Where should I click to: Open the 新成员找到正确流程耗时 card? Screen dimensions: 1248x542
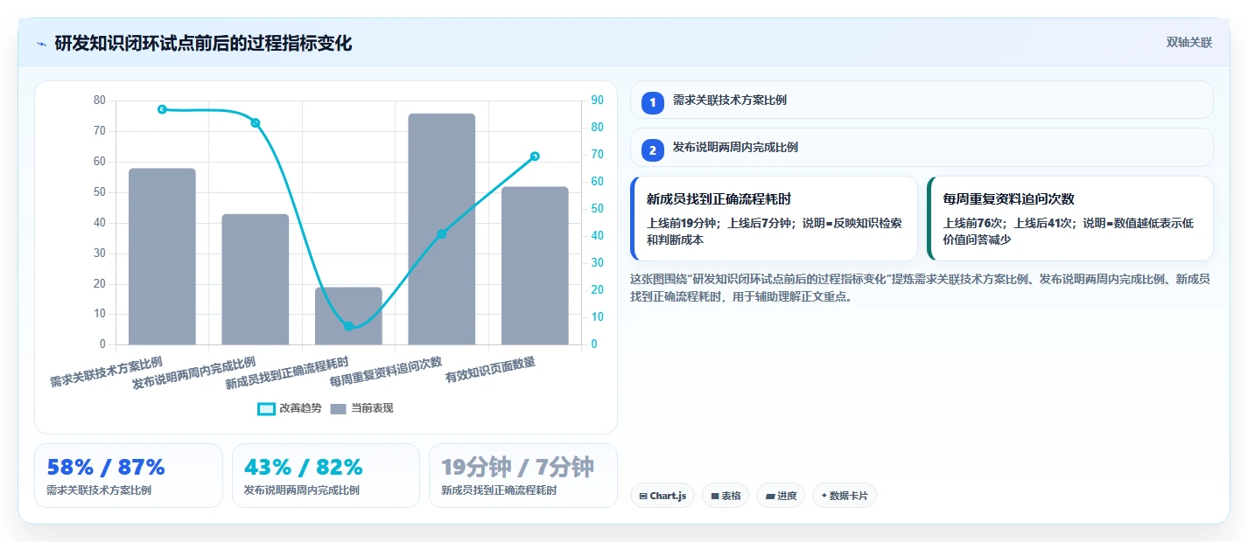(x=774, y=219)
